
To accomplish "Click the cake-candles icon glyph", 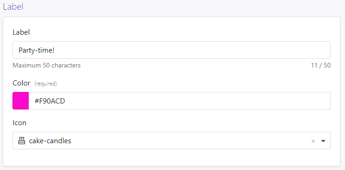I will pyautogui.click(x=22, y=140).
